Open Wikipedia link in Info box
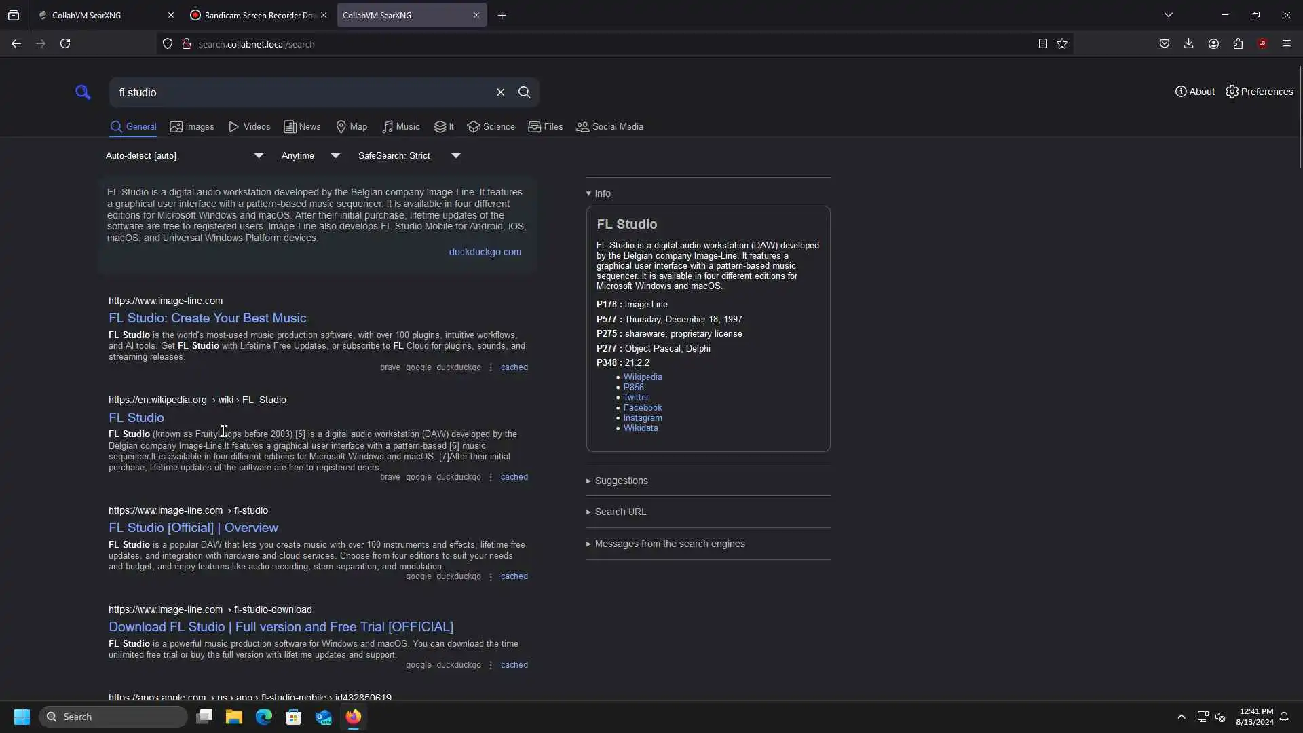Image resolution: width=1303 pixels, height=733 pixels. [x=642, y=377]
